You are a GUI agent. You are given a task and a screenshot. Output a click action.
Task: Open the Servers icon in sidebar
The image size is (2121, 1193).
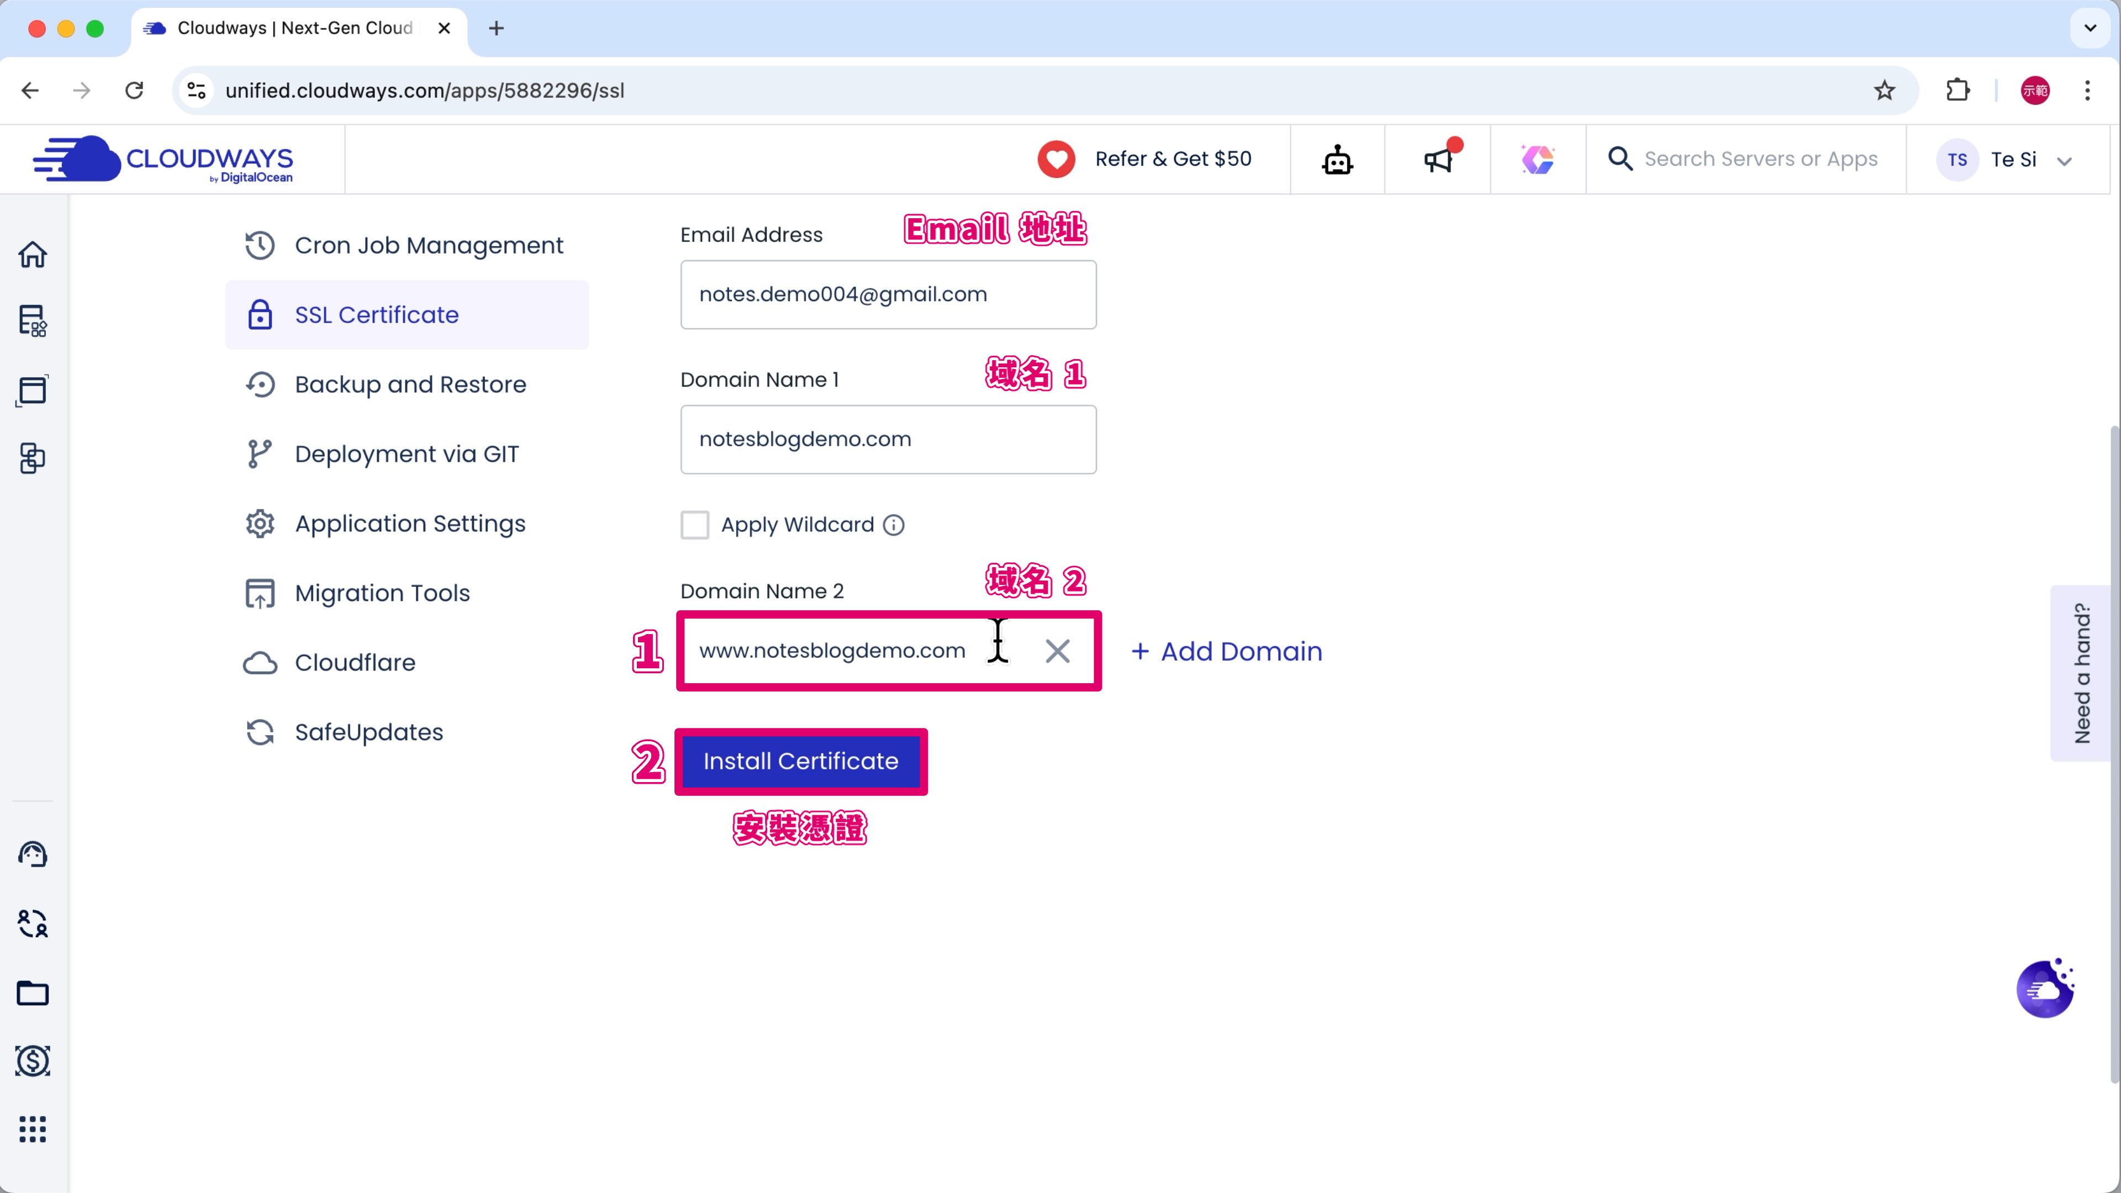pyautogui.click(x=33, y=321)
